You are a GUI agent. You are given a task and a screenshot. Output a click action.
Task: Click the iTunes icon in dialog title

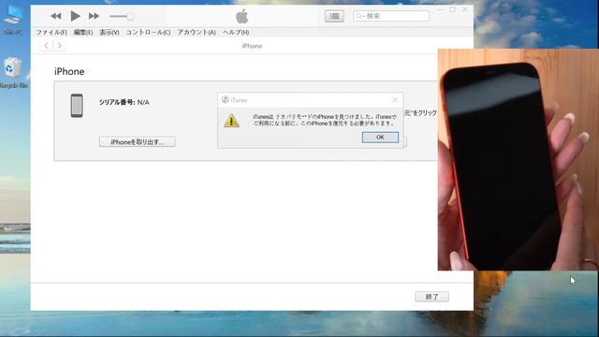coord(226,100)
